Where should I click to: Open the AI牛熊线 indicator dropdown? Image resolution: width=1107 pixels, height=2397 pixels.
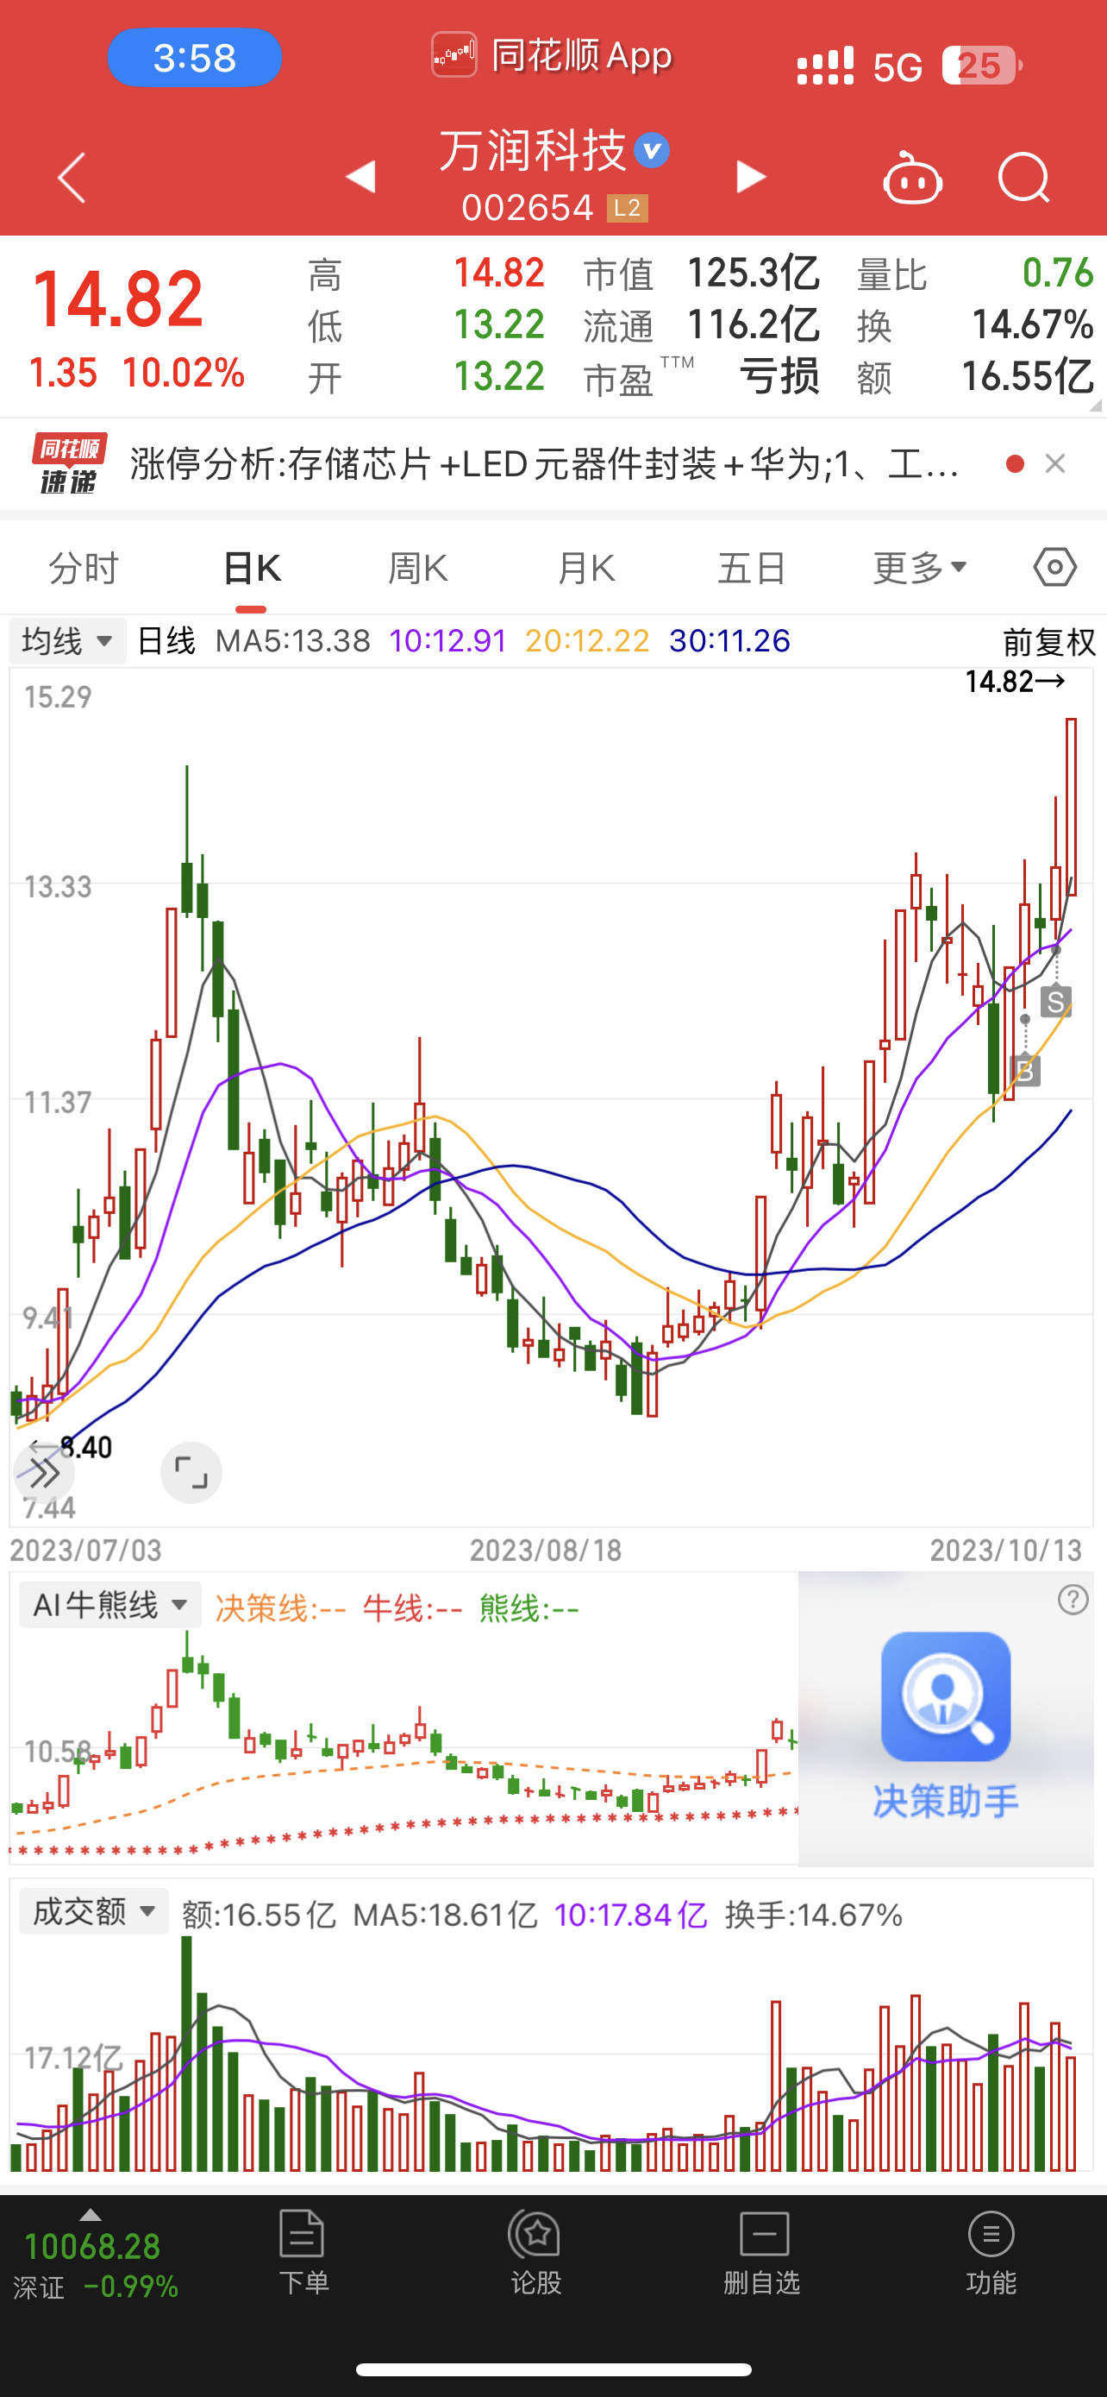coord(110,1605)
